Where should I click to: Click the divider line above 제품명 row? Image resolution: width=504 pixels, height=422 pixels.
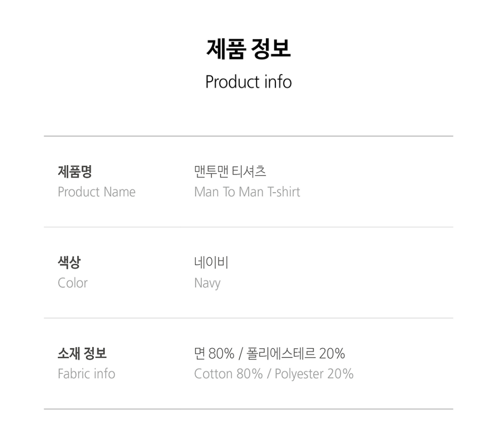point(248,136)
